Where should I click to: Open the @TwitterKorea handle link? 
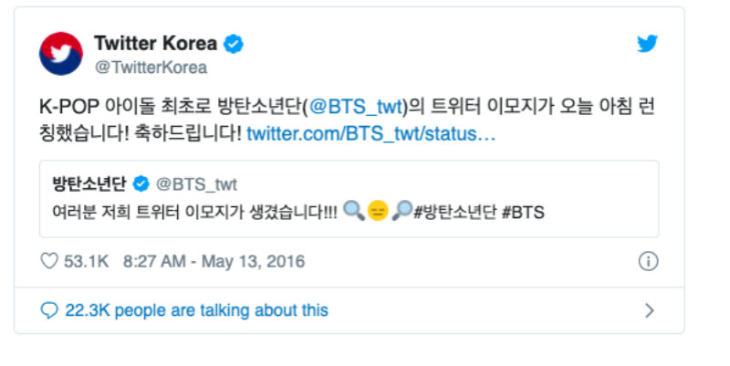coord(151,67)
